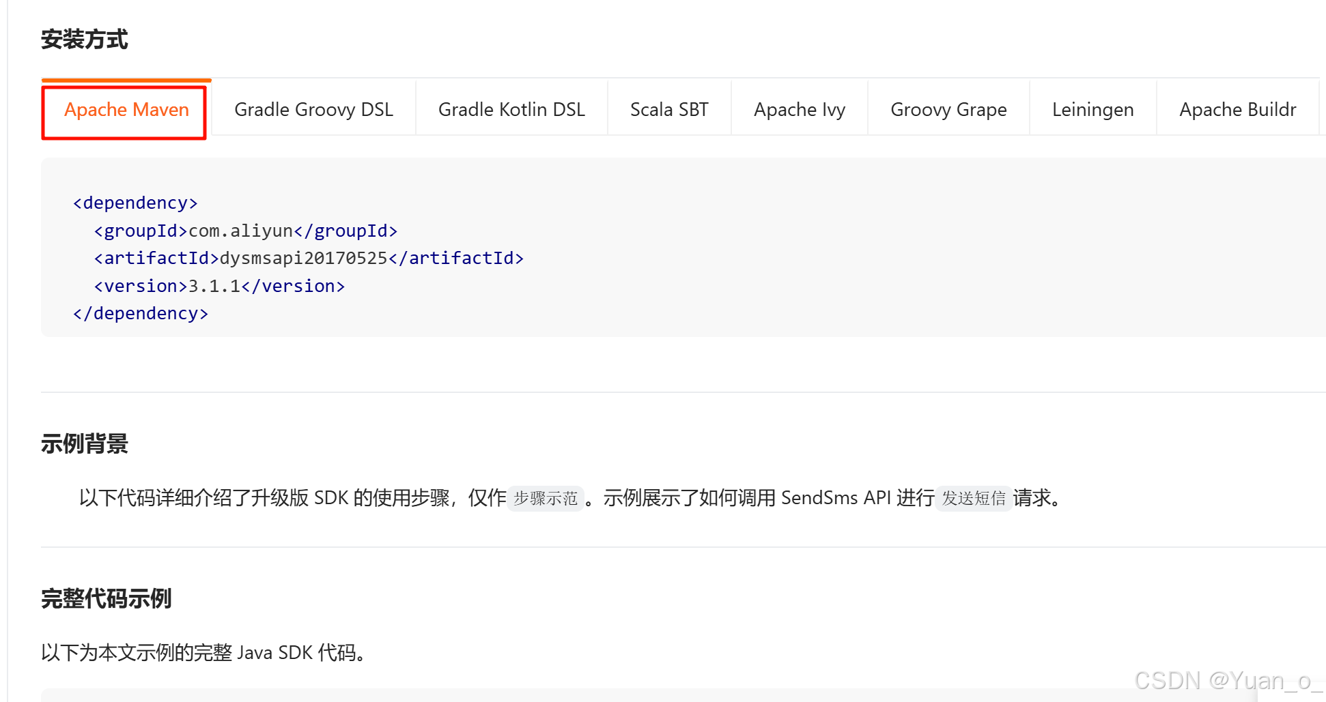Switch to the Apache Ivy tab
This screenshot has width=1326, height=702.
(800, 109)
